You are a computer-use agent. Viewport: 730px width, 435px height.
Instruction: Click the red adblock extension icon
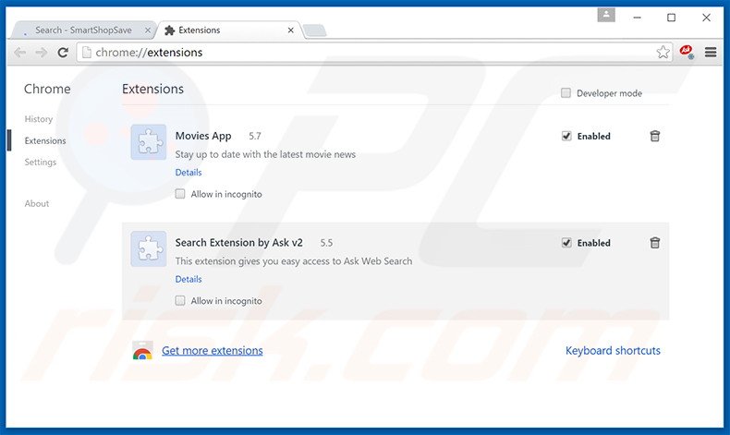click(x=687, y=53)
